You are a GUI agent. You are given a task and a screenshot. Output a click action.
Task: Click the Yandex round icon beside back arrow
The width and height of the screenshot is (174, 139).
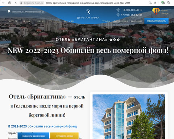point(9,3)
